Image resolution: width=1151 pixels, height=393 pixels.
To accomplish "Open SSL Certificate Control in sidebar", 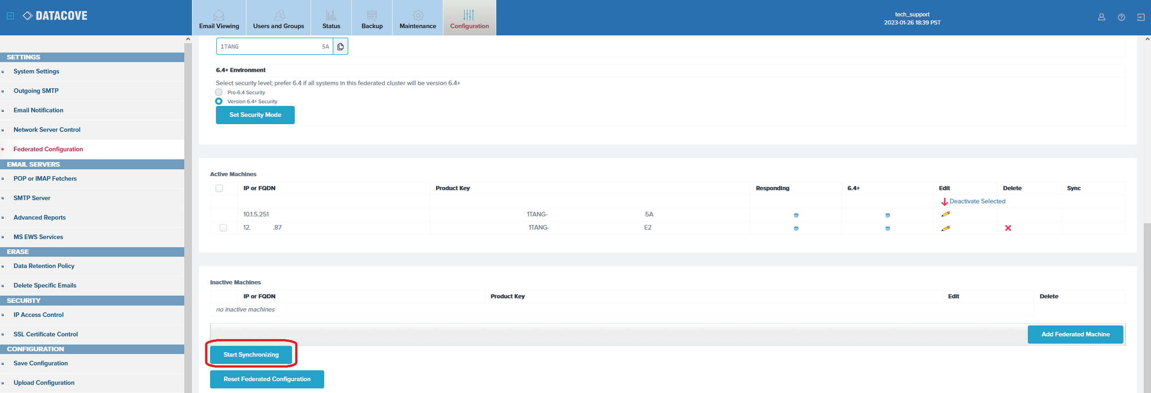I will pyautogui.click(x=46, y=334).
